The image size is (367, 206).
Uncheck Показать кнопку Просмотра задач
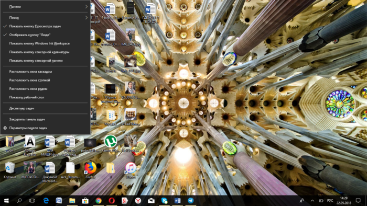point(46,26)
